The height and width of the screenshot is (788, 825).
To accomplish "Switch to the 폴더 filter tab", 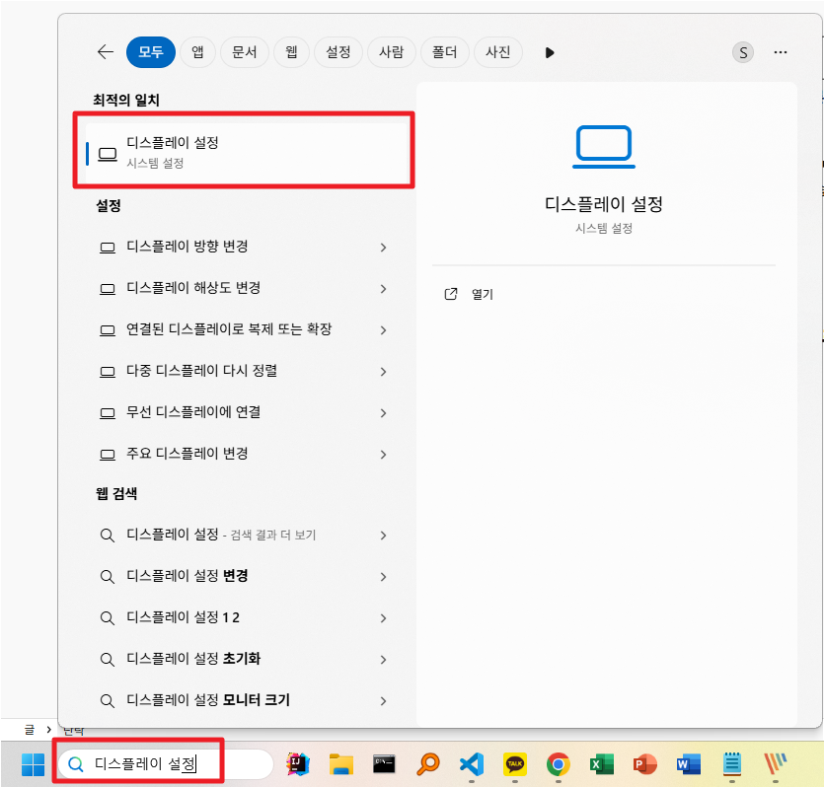I will pyautogui.click(x=445, y=52).
